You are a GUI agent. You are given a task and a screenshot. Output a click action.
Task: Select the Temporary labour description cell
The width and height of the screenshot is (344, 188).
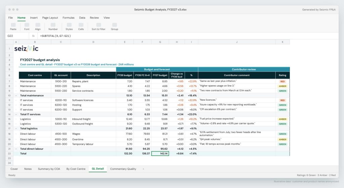[x=93, y=144]
